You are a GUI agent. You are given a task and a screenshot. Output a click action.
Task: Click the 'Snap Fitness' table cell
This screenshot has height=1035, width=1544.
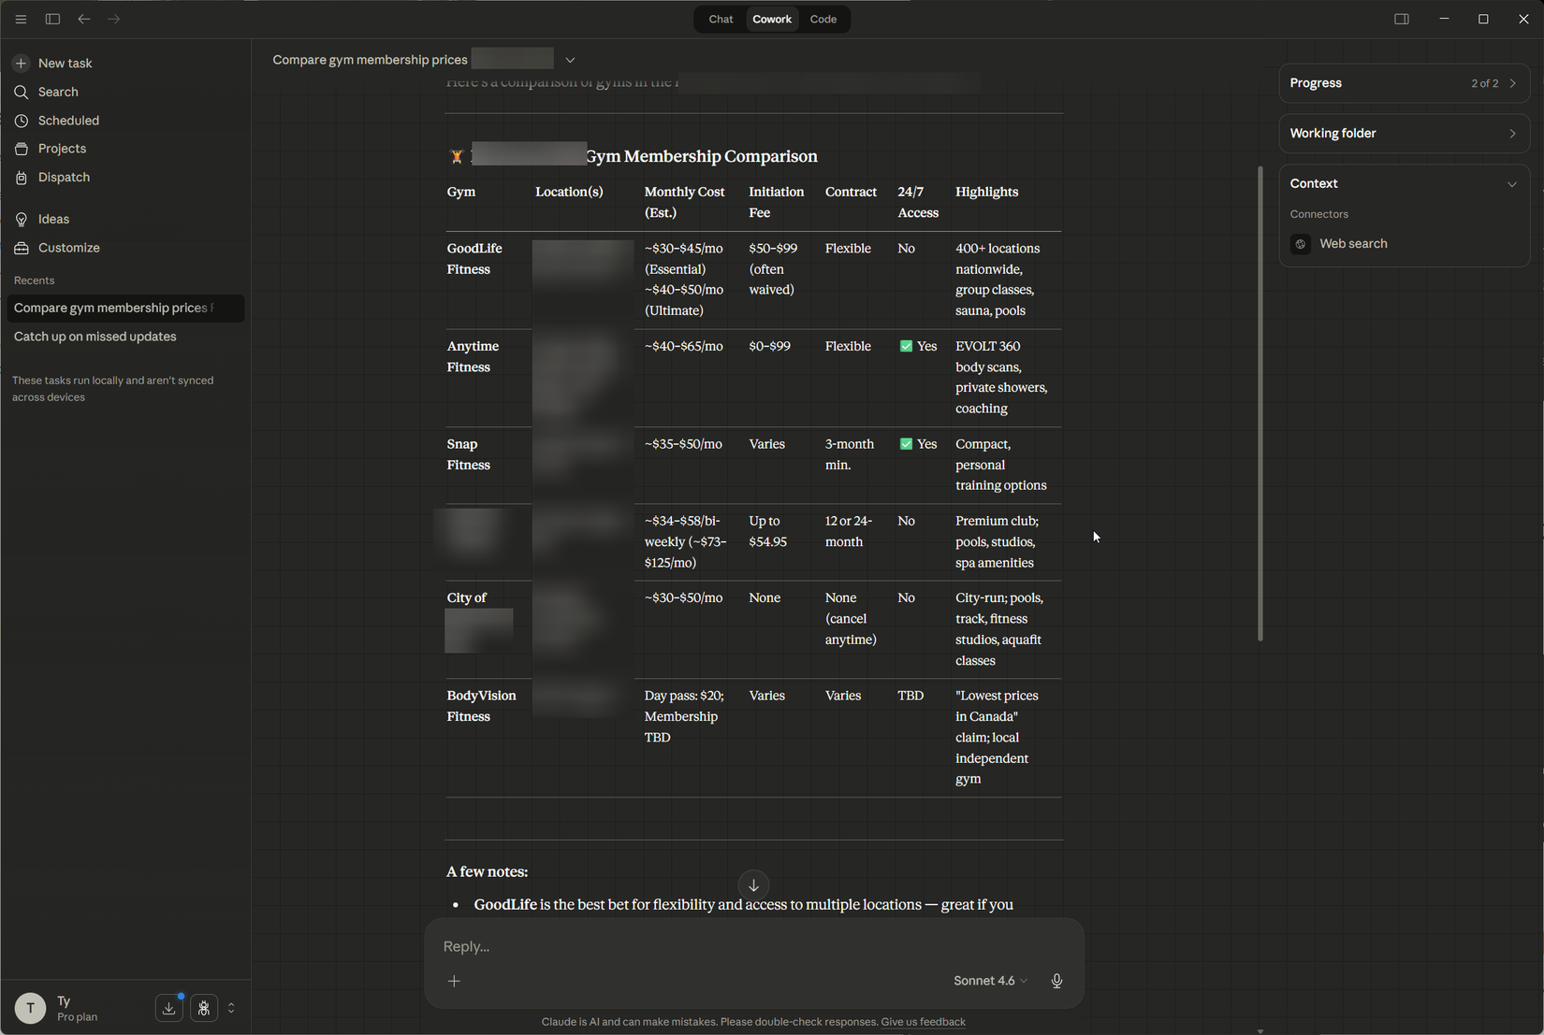(469, 454)
